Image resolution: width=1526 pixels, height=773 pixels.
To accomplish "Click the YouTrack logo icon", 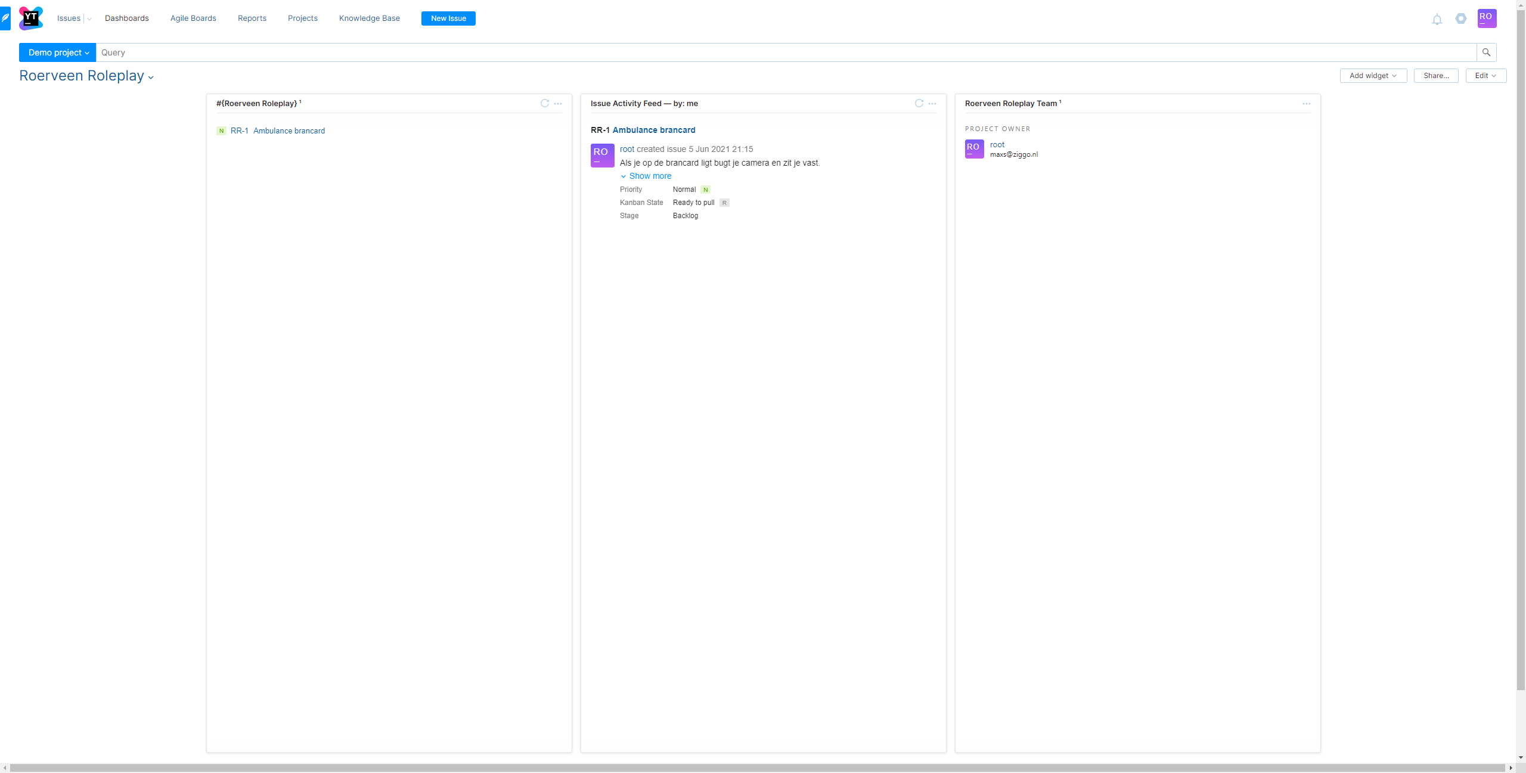I will tap(31, 18).
